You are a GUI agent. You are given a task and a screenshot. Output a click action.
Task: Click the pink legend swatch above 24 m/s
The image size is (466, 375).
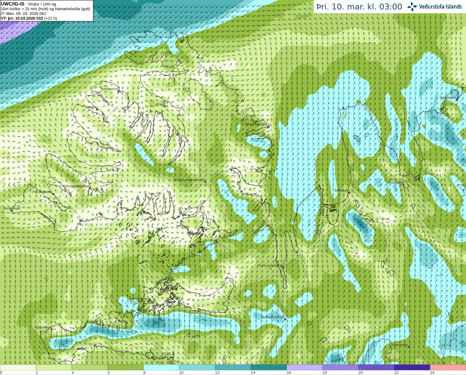click(x=448, y=367)
